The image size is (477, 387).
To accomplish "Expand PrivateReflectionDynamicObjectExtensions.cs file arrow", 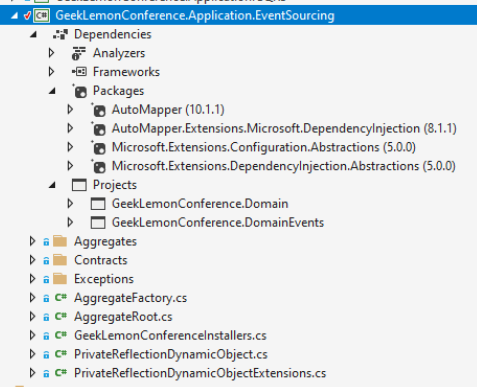I will pos(32,373).
